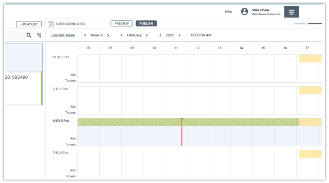329x183 pixels.
Task: Click the Scheduling Grid calendar icon
Action: tap(50, 24)
